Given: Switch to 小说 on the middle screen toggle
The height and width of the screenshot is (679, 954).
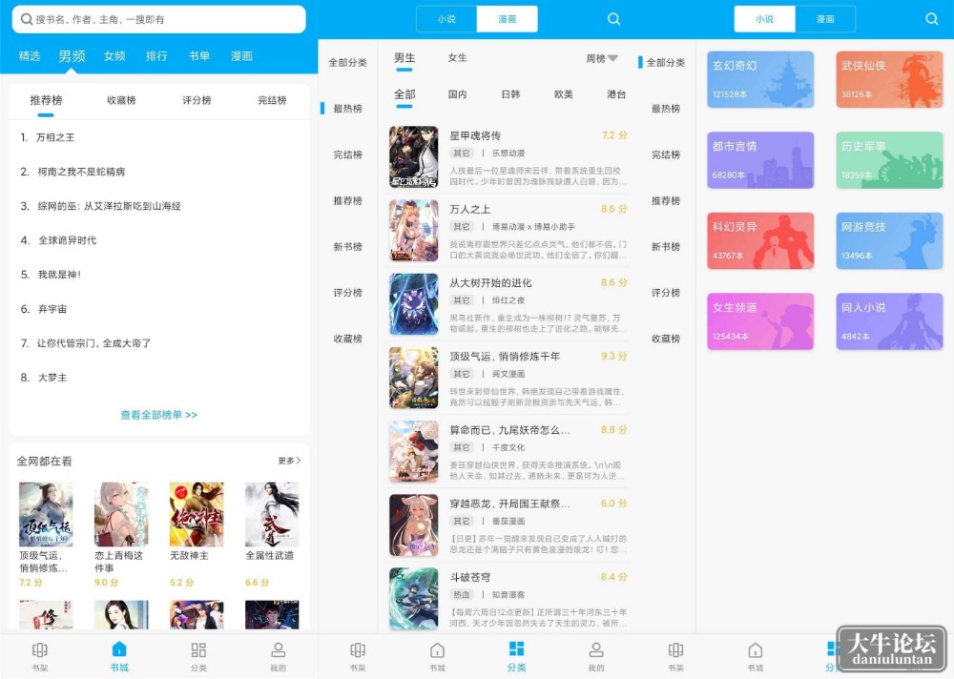Looking at the screenshot, I should tap(446, 19).
